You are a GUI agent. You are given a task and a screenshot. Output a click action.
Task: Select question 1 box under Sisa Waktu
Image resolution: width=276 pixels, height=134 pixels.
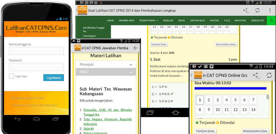[200, 100]
